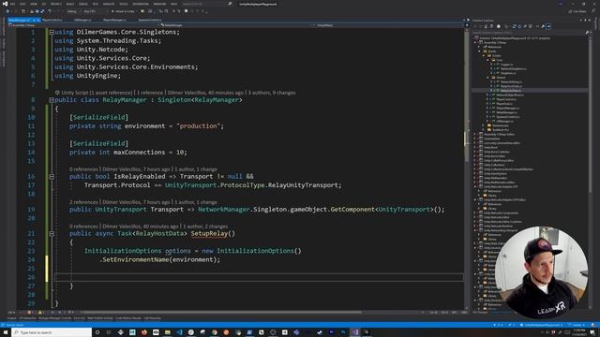Open the Debug menu
The width and height of the screenshot is (600, 337).
click(x=83, y=4)
